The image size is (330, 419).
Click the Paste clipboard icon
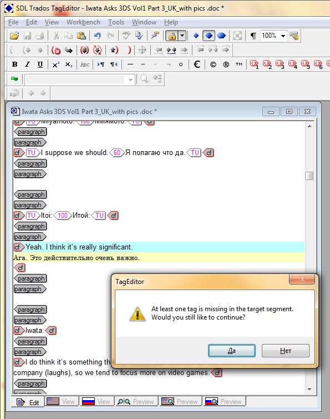(x=82, y=36)
